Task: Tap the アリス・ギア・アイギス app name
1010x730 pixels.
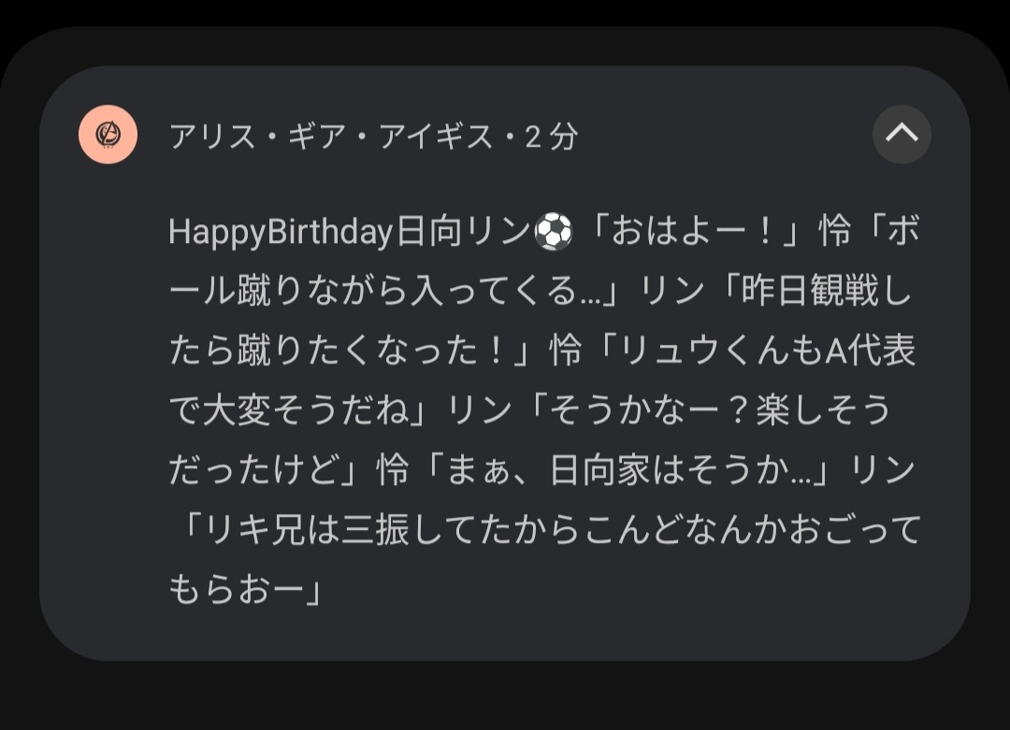Action: [x=331, y=137]
